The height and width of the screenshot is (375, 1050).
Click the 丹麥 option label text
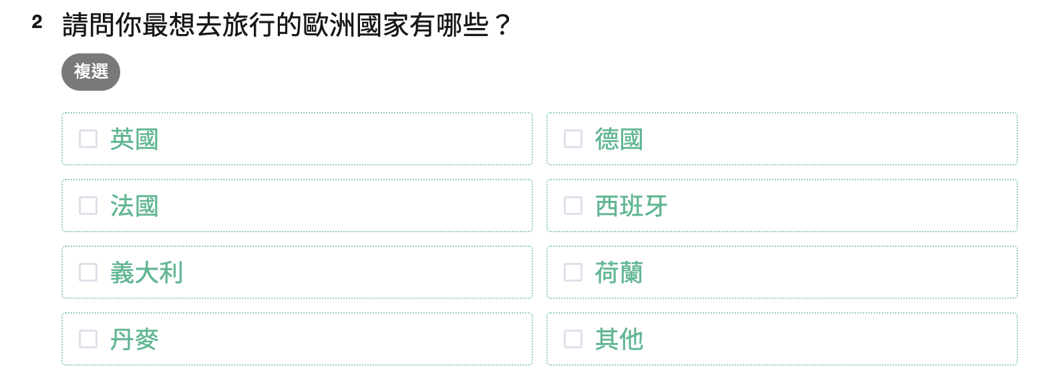134,340
